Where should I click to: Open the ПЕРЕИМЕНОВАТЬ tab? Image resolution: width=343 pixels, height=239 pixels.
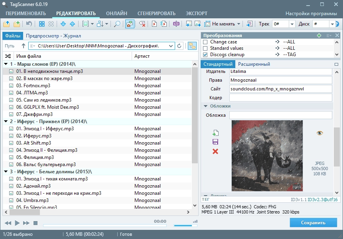pyautogui.click(x=26, y=13)
